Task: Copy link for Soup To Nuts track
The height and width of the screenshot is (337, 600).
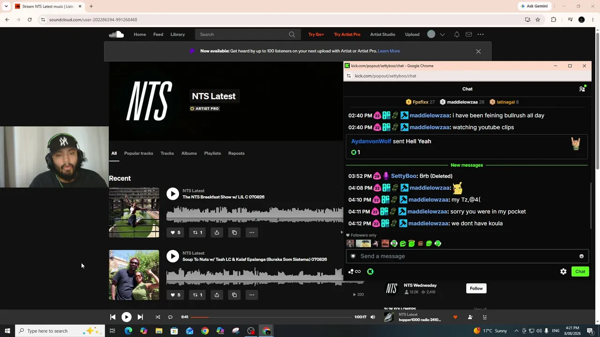Action: [234, 295]
